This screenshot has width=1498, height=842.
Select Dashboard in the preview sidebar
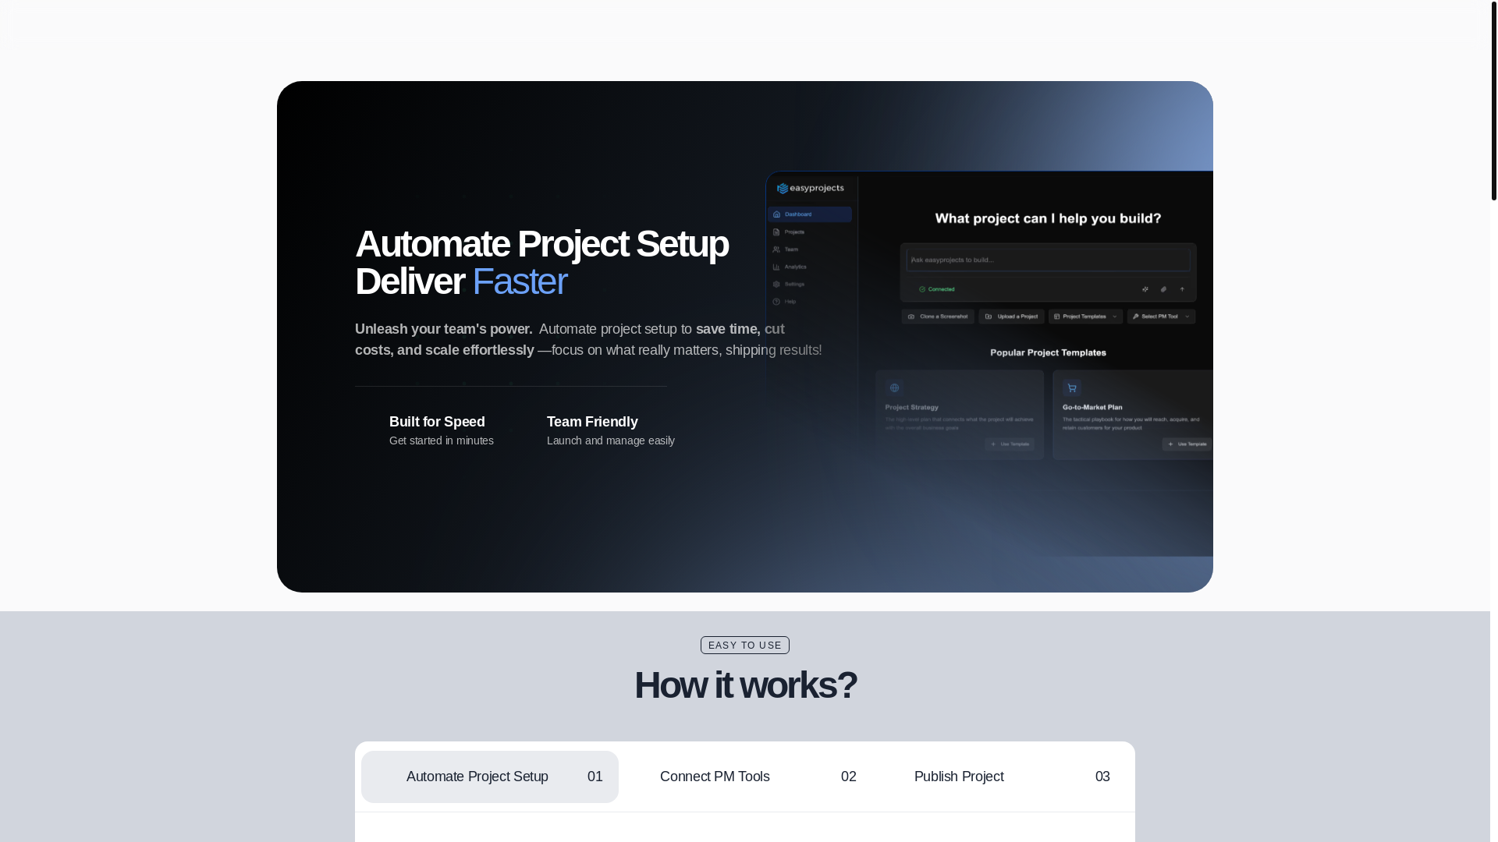(809, 214)
